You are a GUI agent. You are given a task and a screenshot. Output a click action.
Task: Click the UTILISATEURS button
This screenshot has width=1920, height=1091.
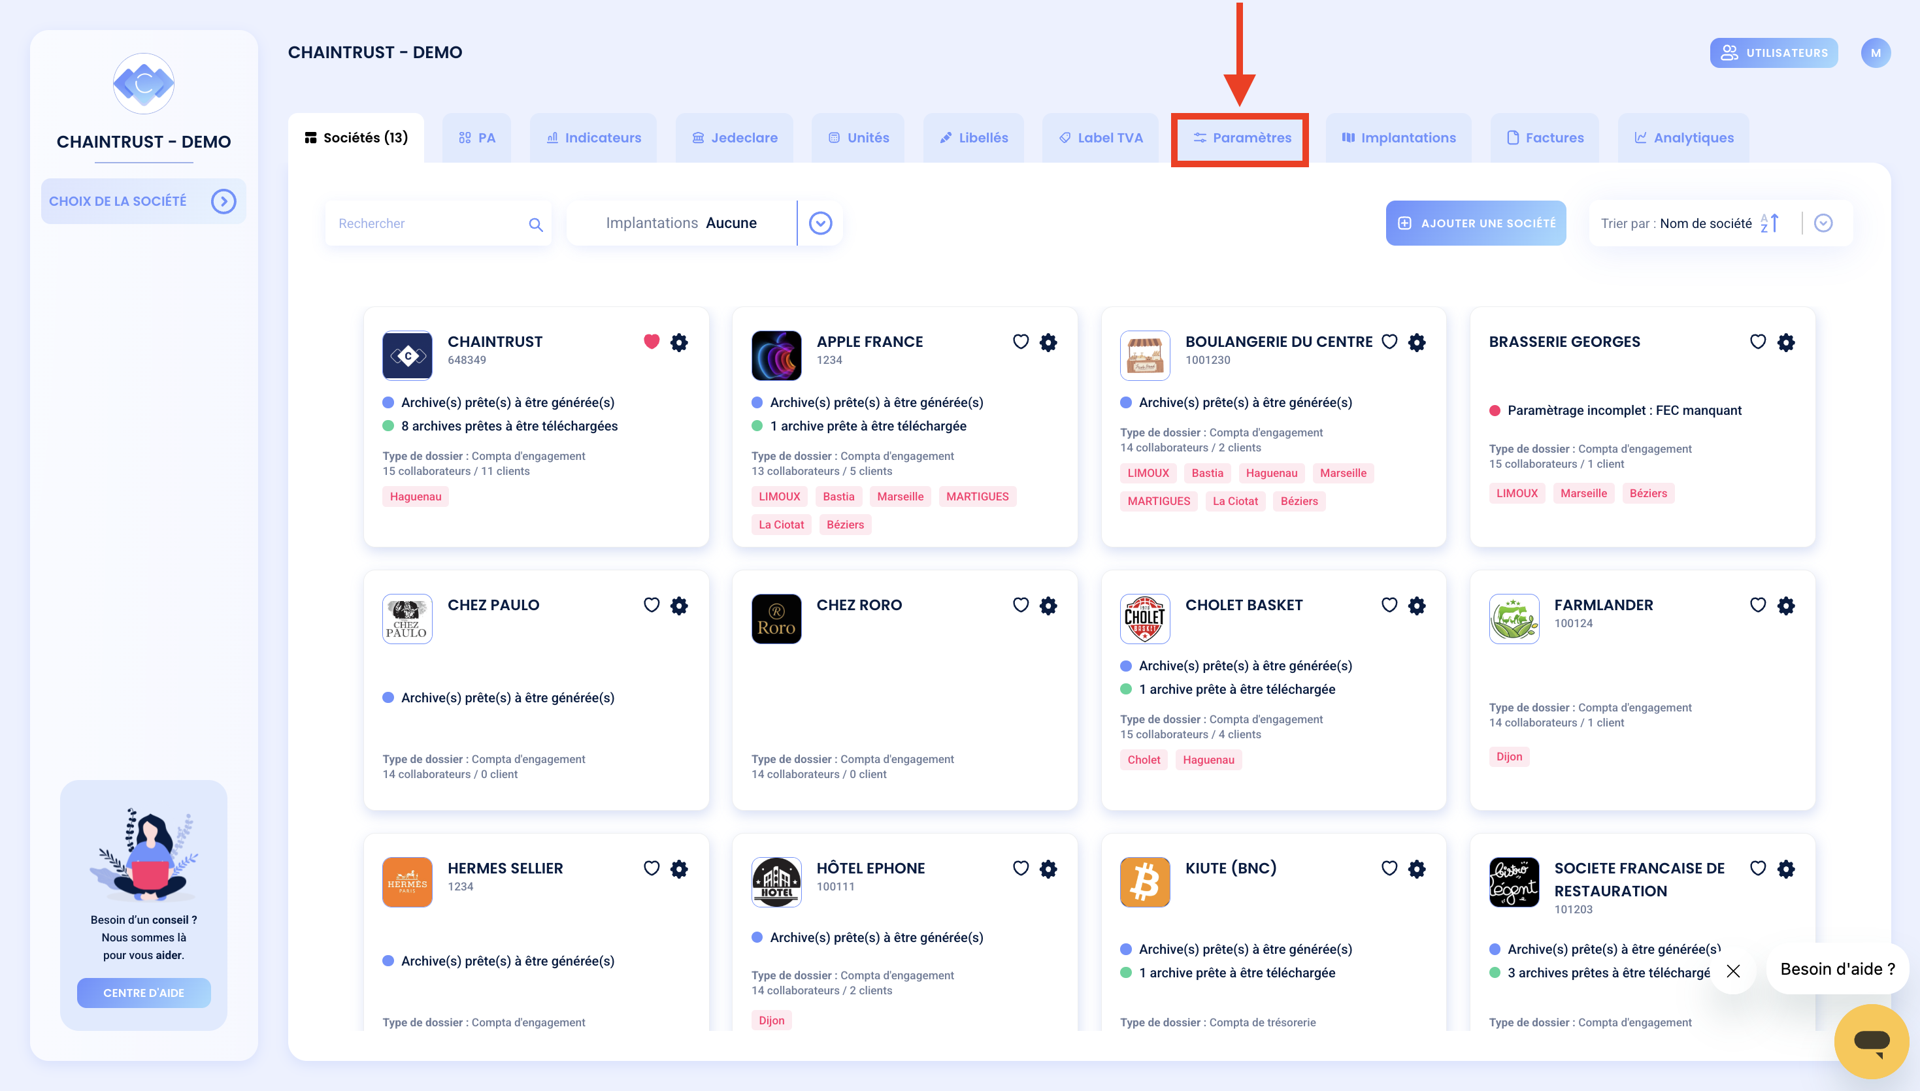[1774, 52]
